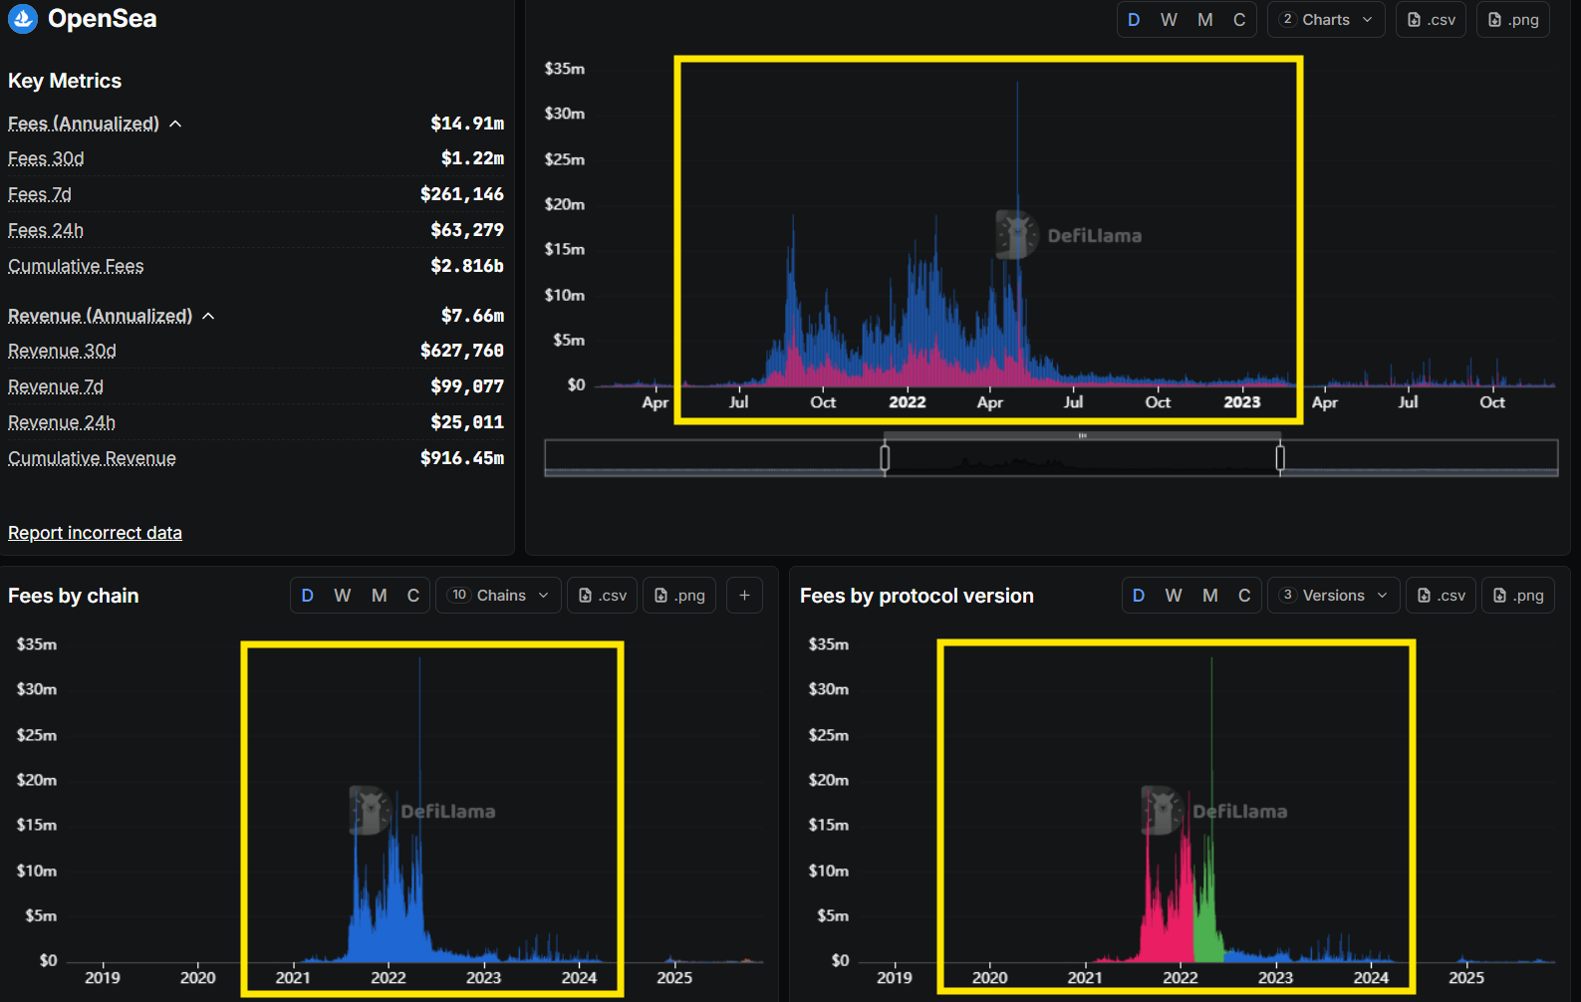Export Fees by protocol version .csv
Screen dimensions: 1581x1002
click(x=1441, y=596)
